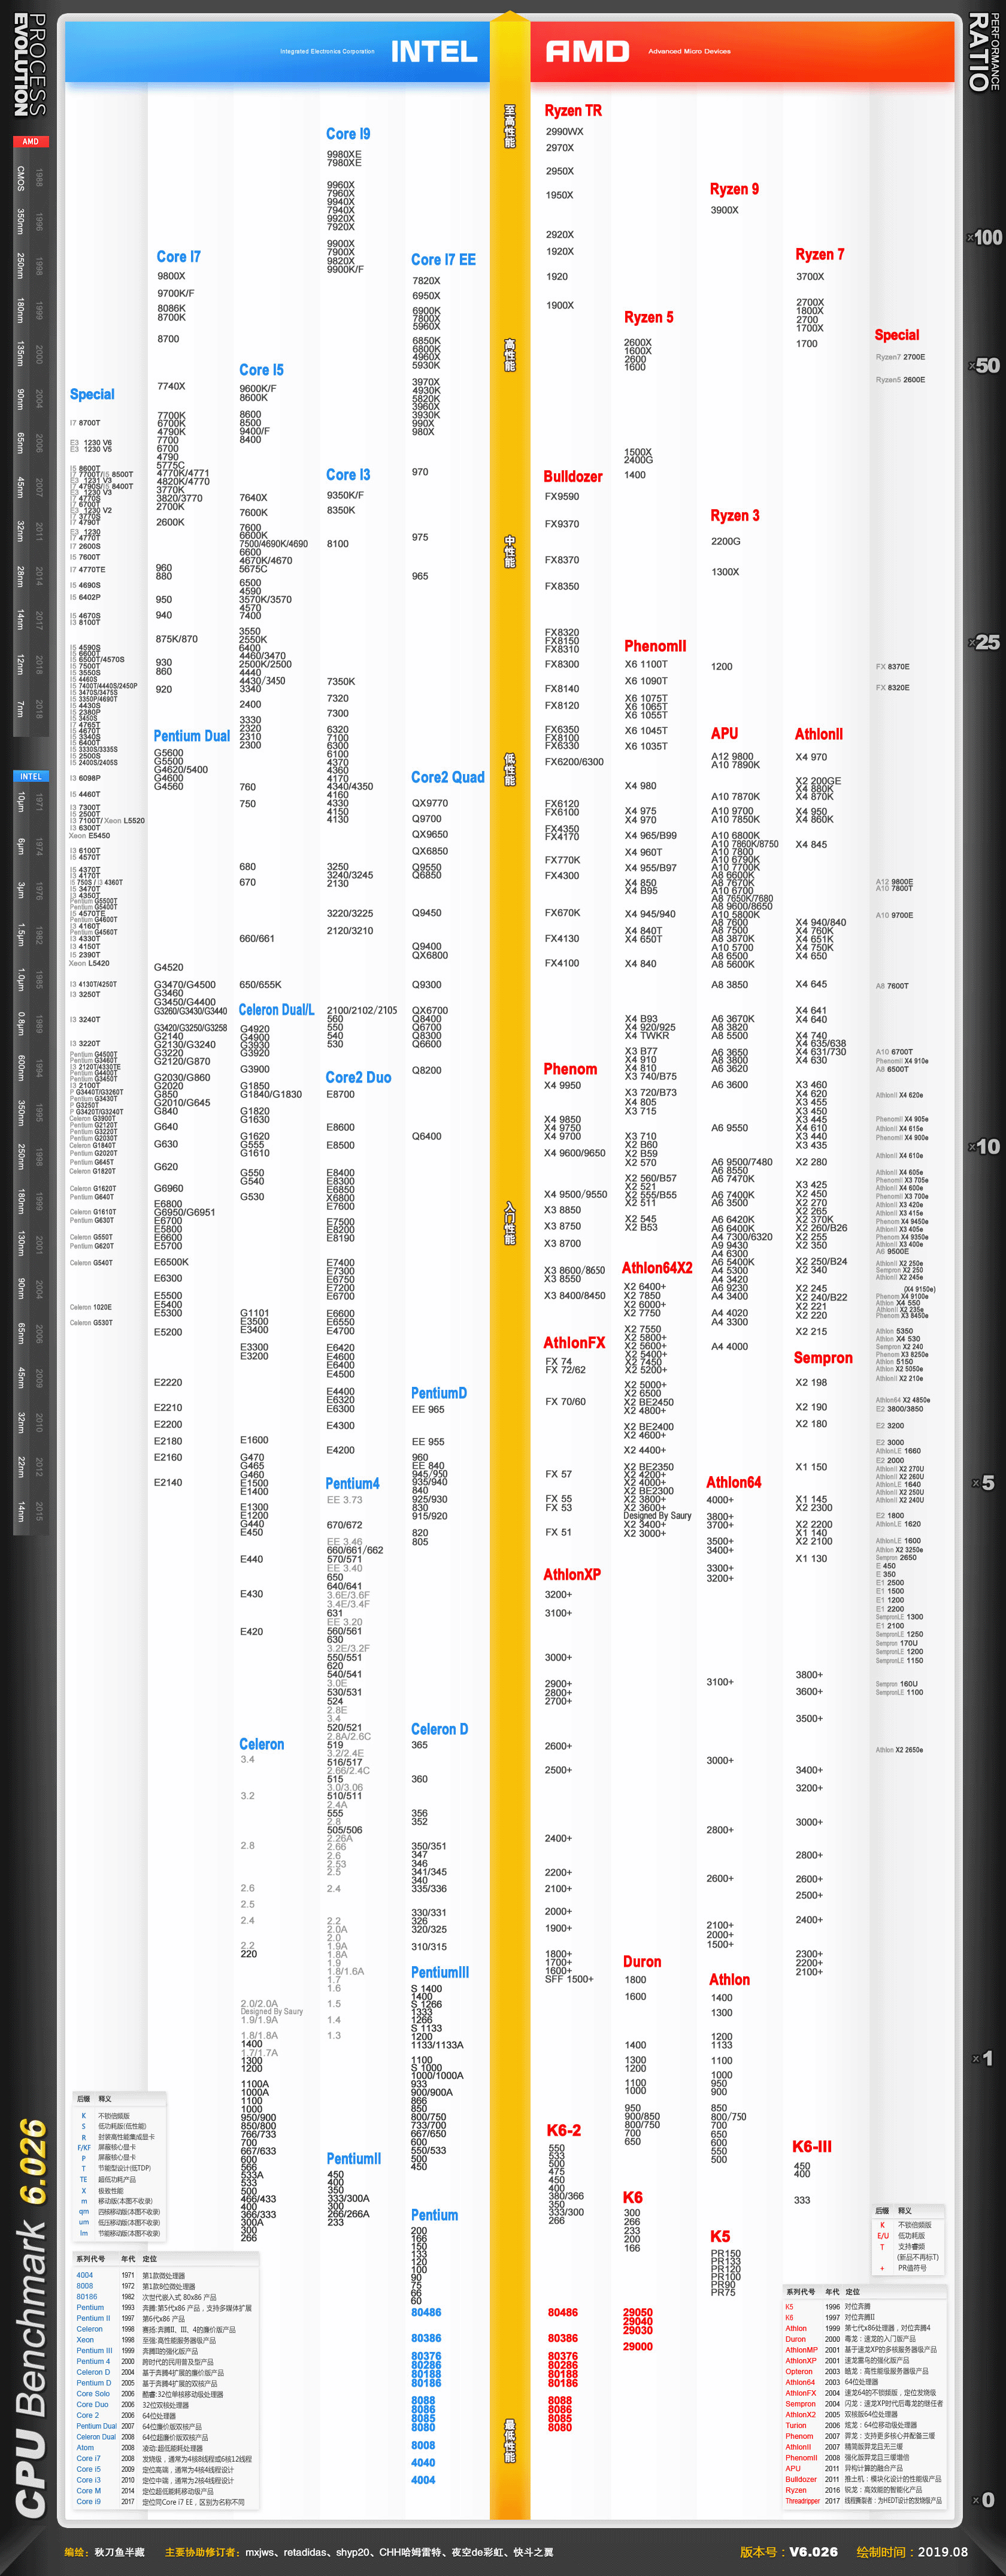Screen dimensions: 1006x2576
Task: Click the FX9590 entry under Bulldozer
Action: [x=562, y=496]
